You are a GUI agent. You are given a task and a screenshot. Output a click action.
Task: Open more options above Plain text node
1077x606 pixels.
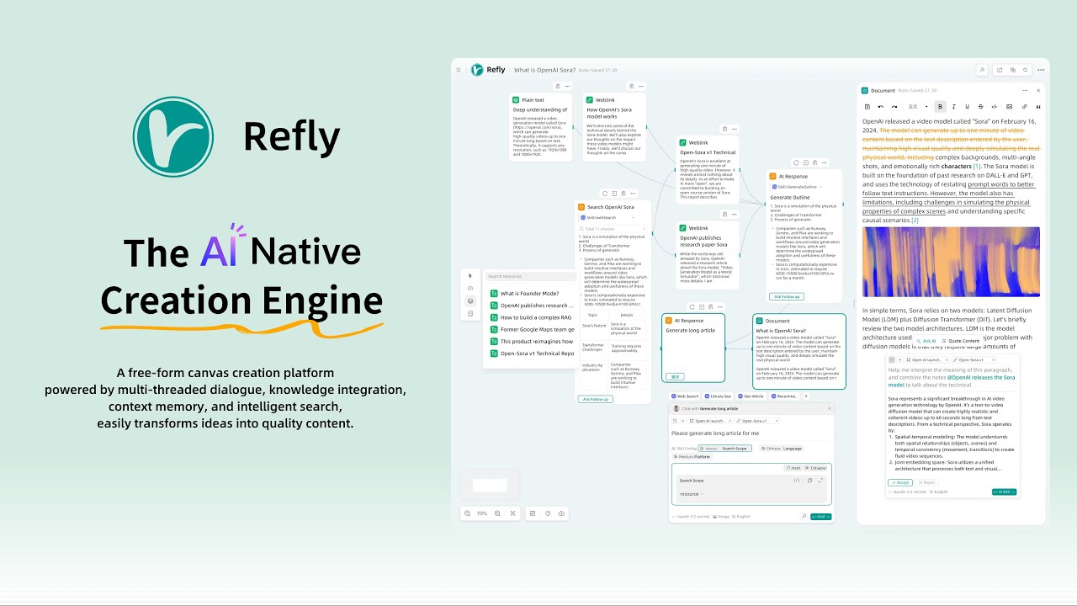coord(567,86)
